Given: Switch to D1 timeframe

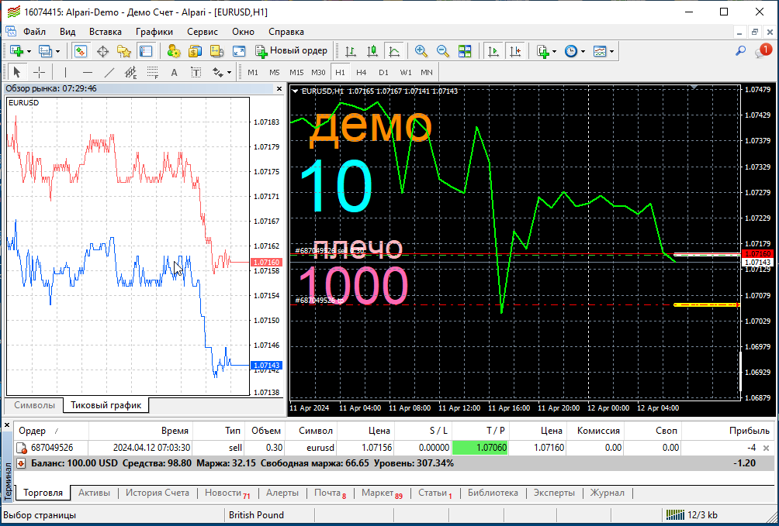Looking at the screenshot, I should [383, 73].
